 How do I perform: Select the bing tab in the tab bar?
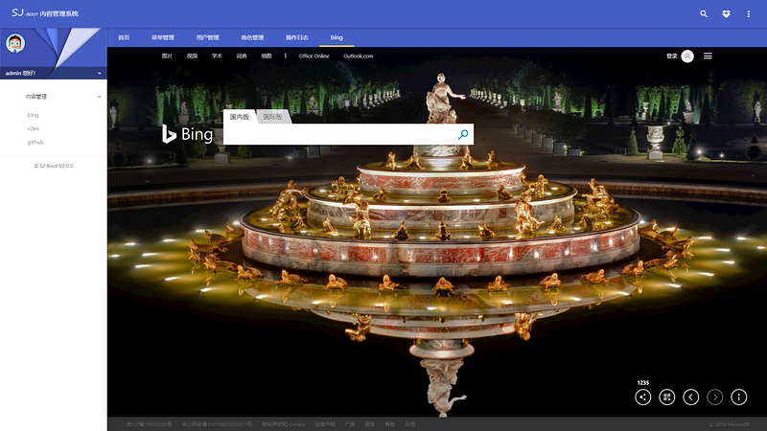(337, 37)
